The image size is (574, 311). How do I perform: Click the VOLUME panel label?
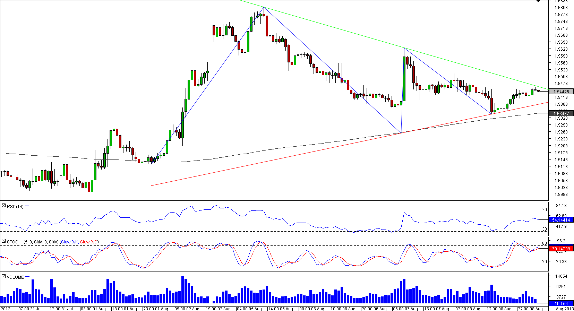pyautogui.click(x=15, y=277)
